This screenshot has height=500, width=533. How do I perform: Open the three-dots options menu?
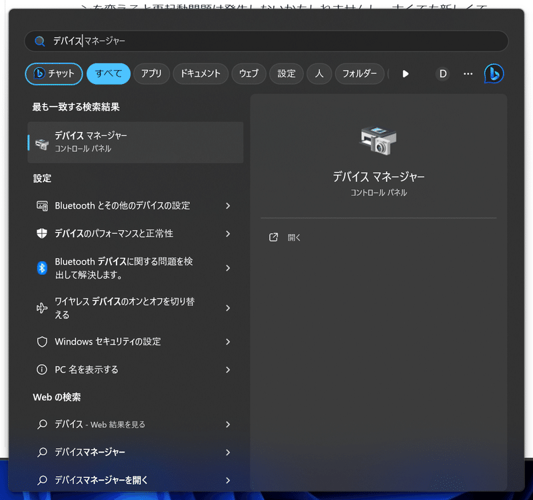pyautogui.click(x=468, y=74)
